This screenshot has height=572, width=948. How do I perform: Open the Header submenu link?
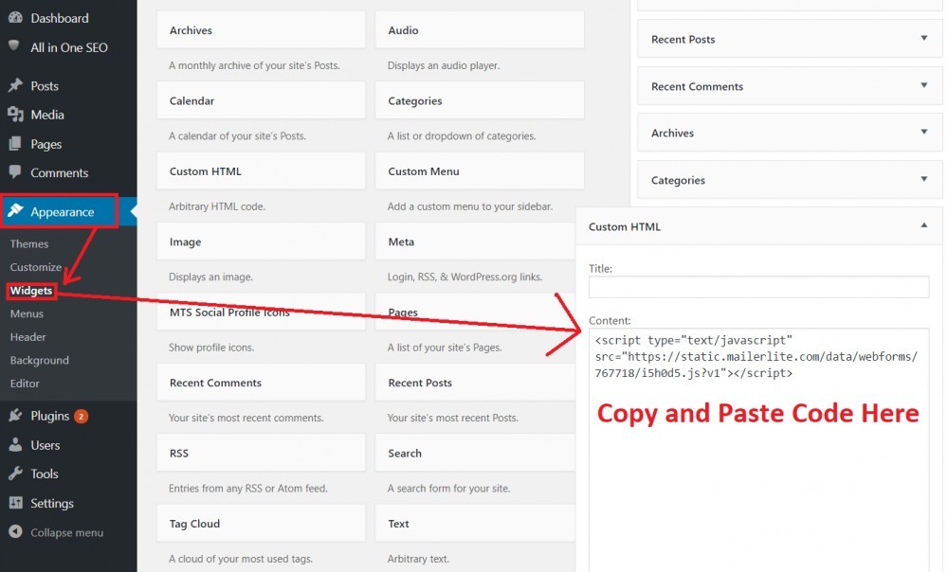click(x=27, y=337)
